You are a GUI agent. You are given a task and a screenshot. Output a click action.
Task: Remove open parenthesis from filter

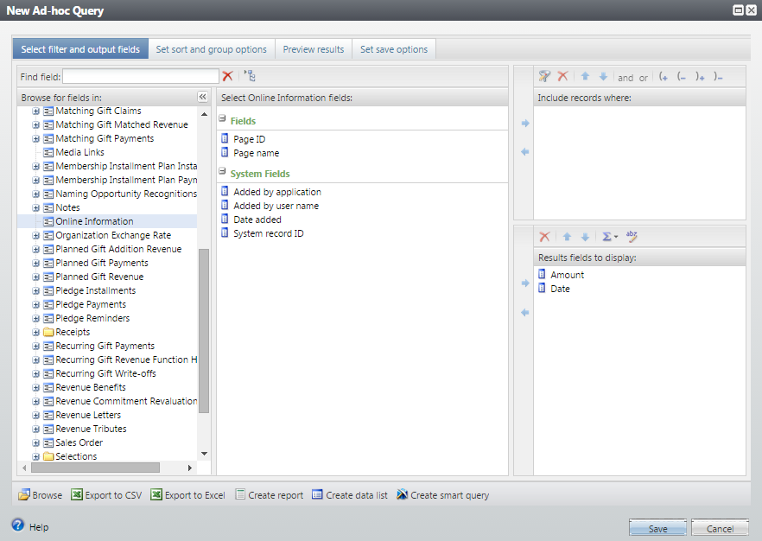[x=682, y=77]
